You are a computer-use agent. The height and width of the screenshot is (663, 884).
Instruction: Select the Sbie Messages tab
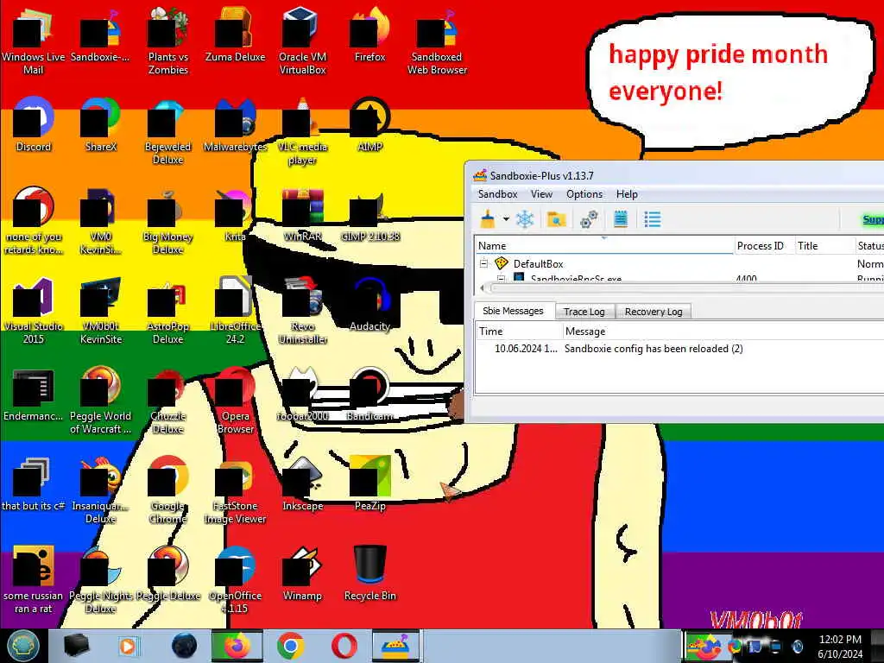[x=513, y=311]
